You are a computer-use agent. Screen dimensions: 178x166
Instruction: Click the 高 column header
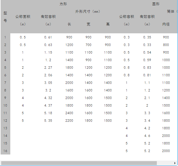(108, 24)
